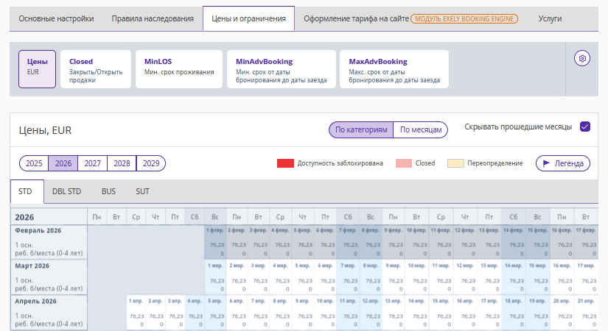Go to Правила наследования tab

pyautogui.click(x=153, y=18)
